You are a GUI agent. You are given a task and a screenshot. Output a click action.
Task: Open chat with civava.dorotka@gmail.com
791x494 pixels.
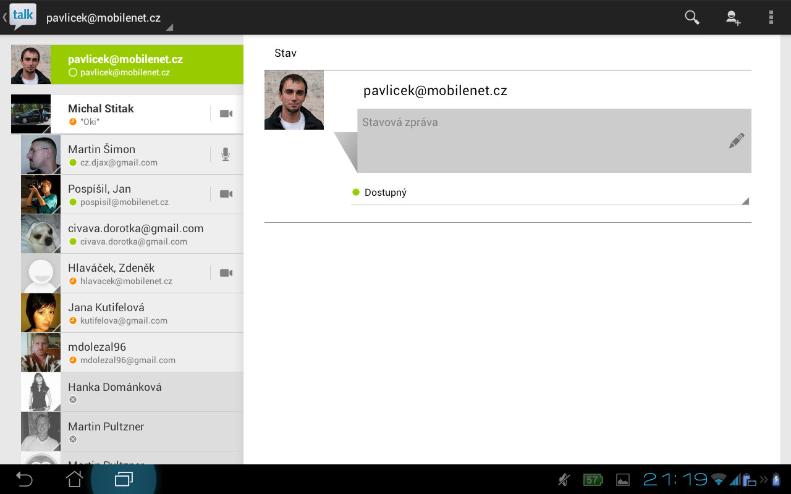coord(136,234)
